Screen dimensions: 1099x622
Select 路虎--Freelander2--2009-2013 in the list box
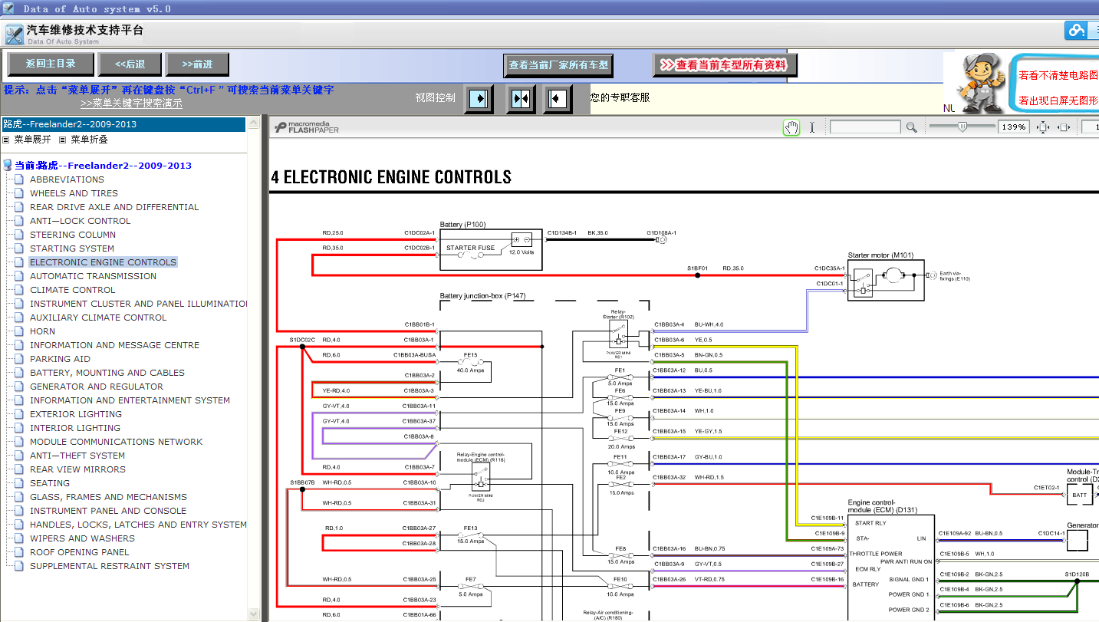point(123,124)
